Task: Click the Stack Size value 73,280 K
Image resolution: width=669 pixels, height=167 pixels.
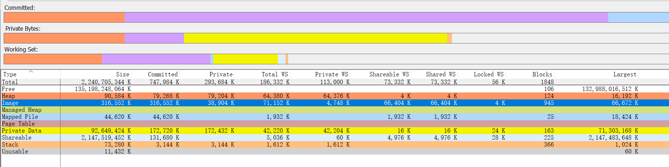Action: [x=118, y=144]
